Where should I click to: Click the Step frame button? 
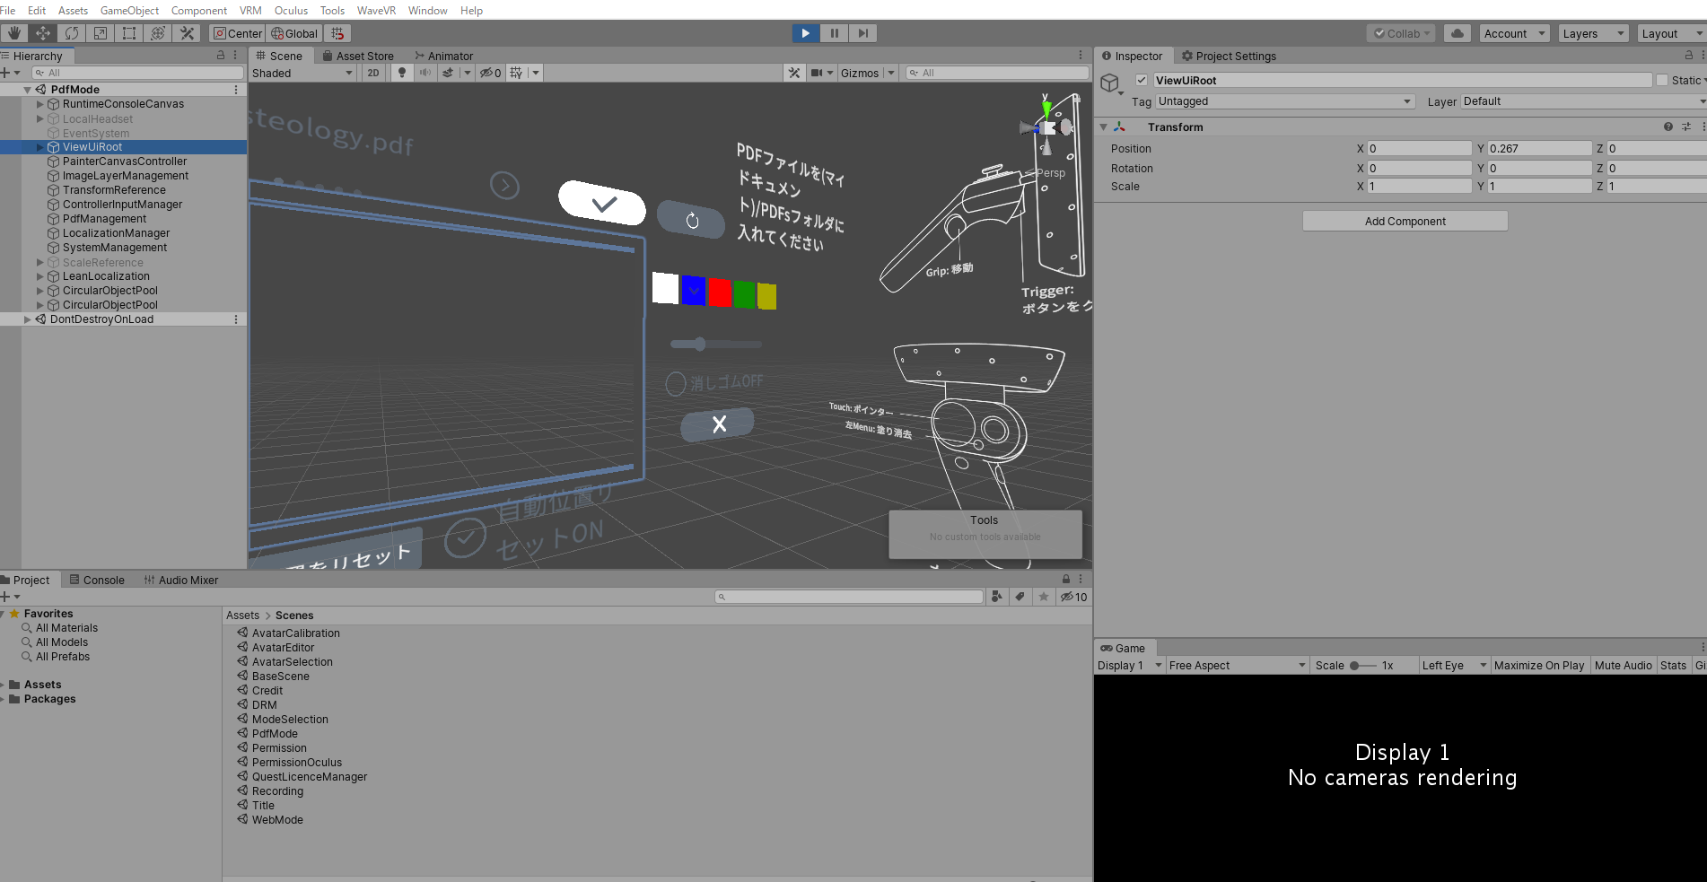[862, 33]
